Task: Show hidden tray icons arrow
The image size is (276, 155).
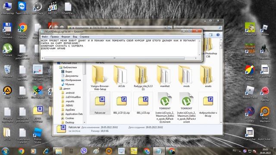Action: pyautogui.click(x=240, y=151)
